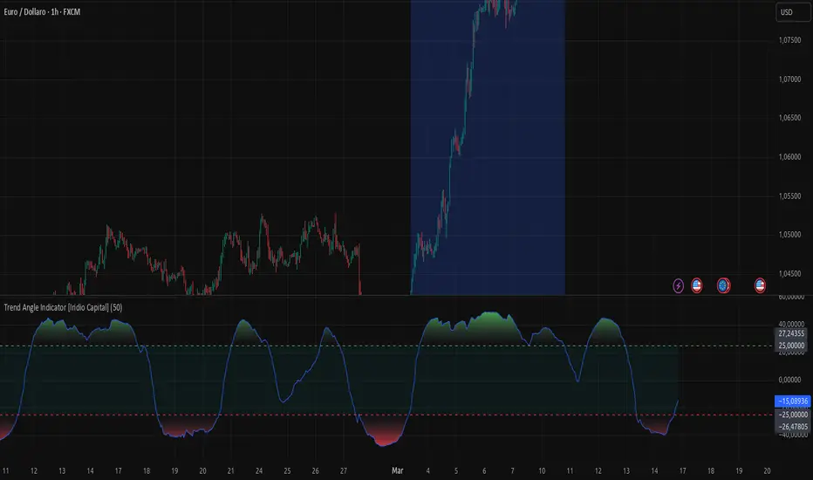Select the red dashed lower threshold line
This screenshot has width=813, height=480.
point(386,415)
